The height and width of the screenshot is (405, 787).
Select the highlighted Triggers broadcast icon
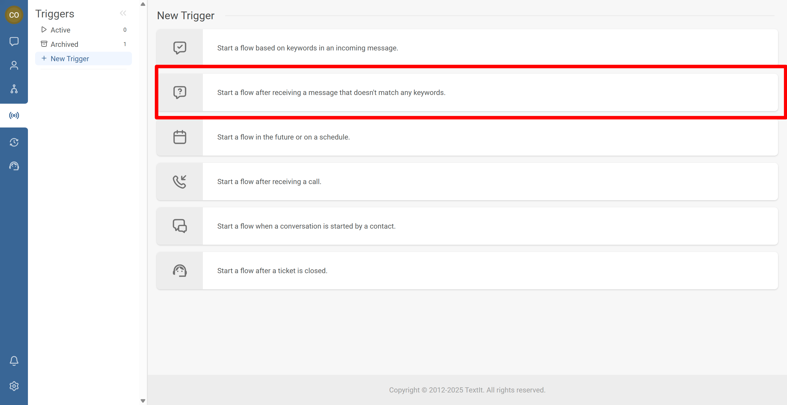tap(14, 115)
